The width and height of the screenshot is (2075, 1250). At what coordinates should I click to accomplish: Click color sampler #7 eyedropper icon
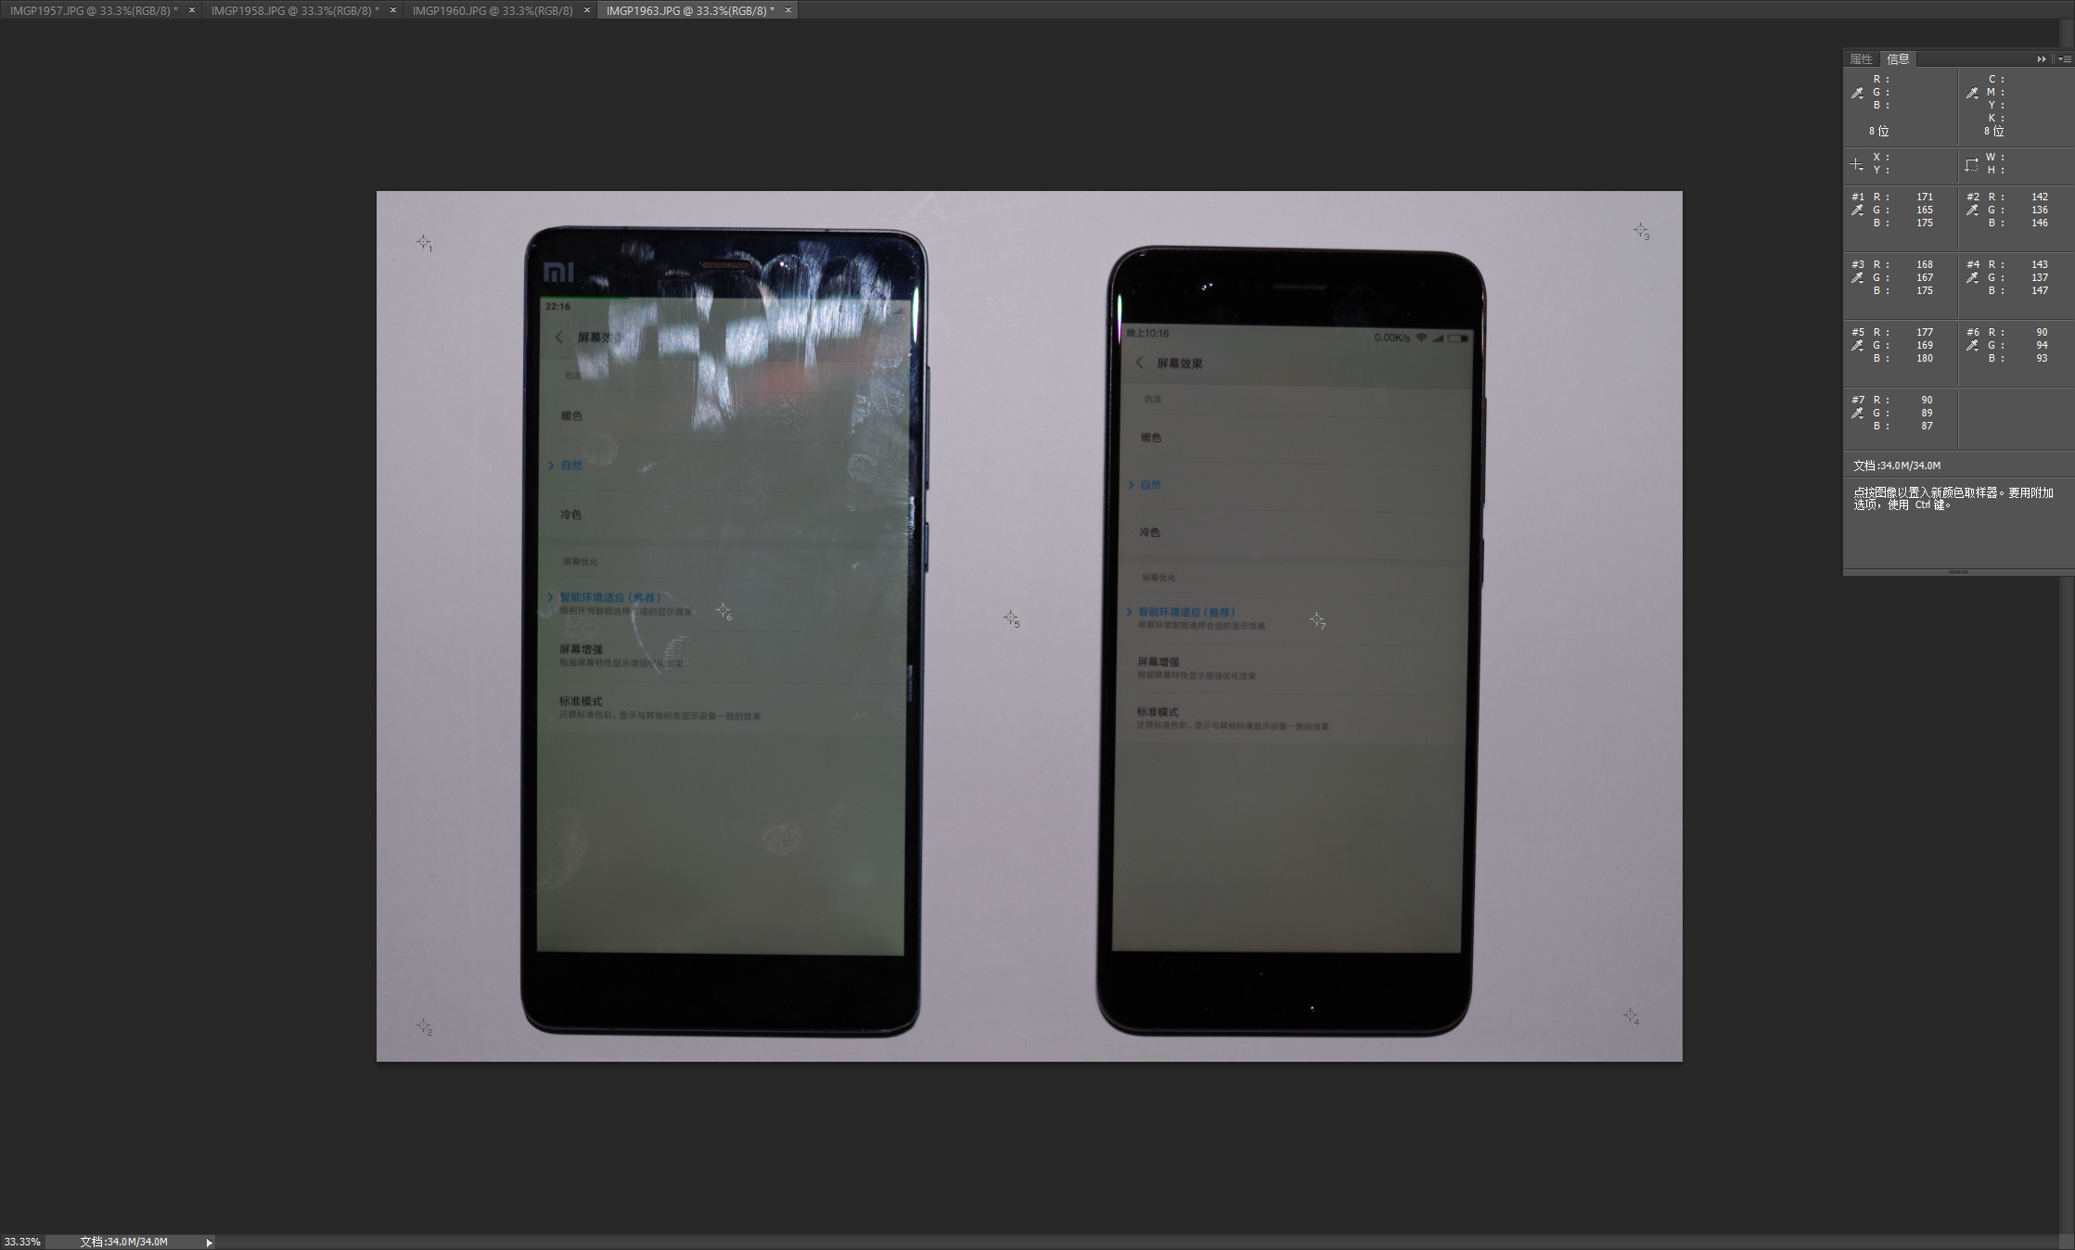pyautogui.click(x=1857, y=413)
